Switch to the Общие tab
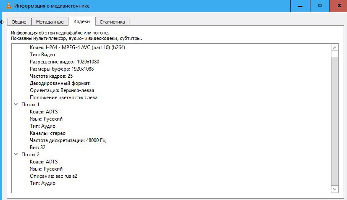This screenshot has height=200, width=347. (x=19, y=22)
